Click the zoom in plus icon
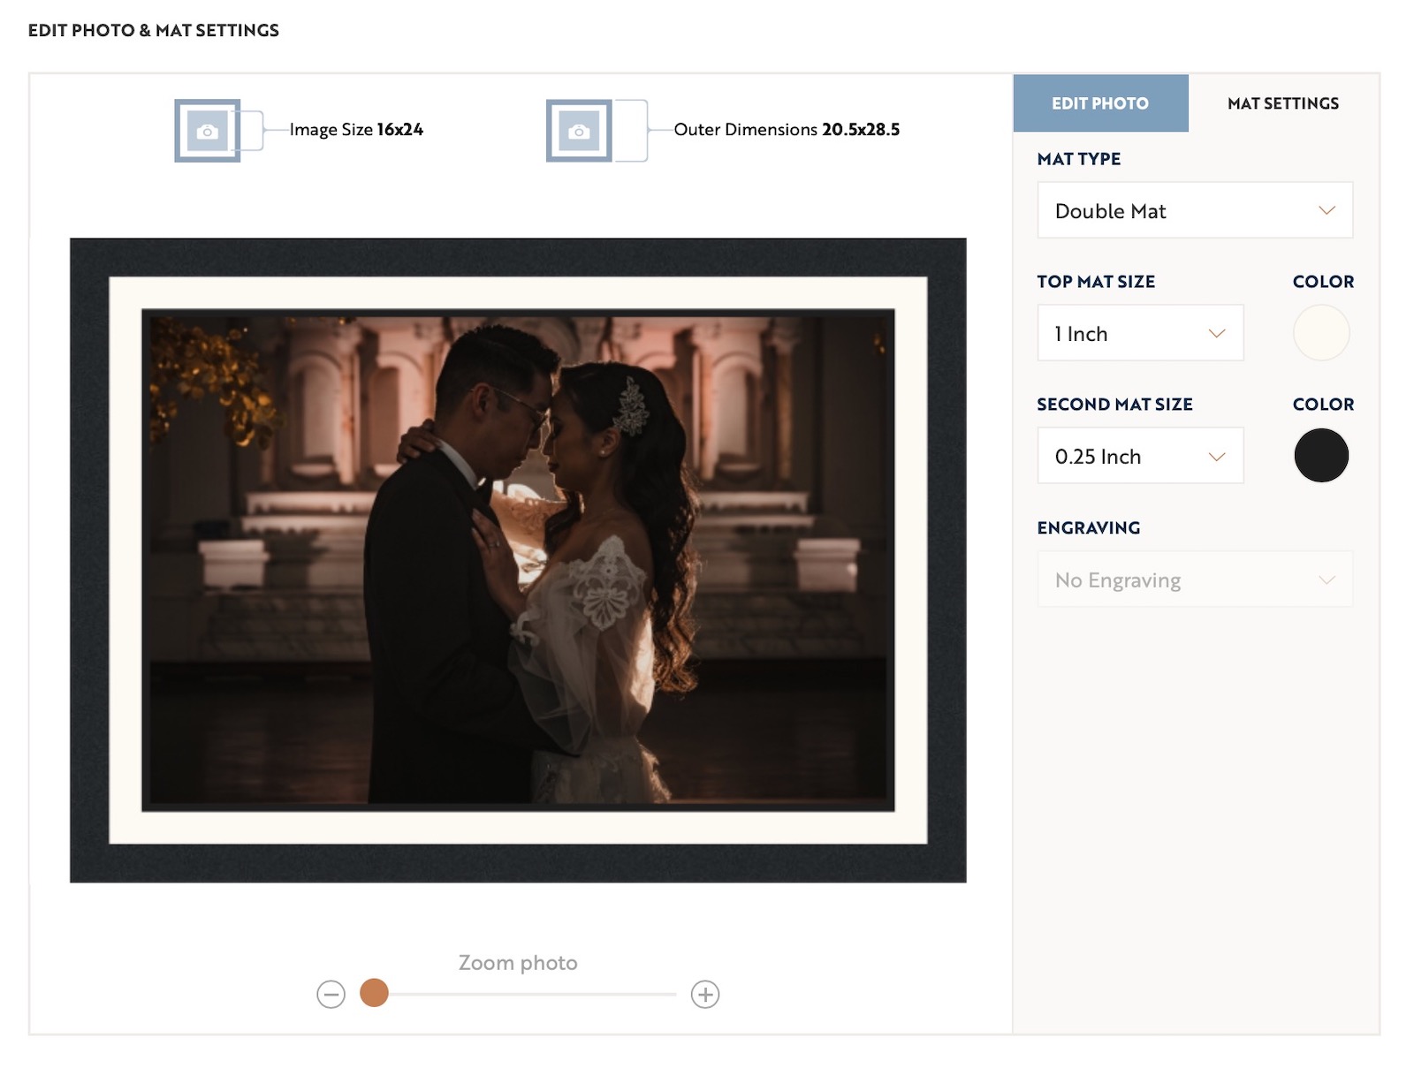The height and width of the screenshot is (1068, 1414). (x=704, y=993)
